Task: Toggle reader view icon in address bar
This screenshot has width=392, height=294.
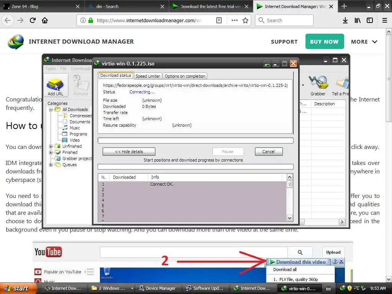Action: pos(219,20)
